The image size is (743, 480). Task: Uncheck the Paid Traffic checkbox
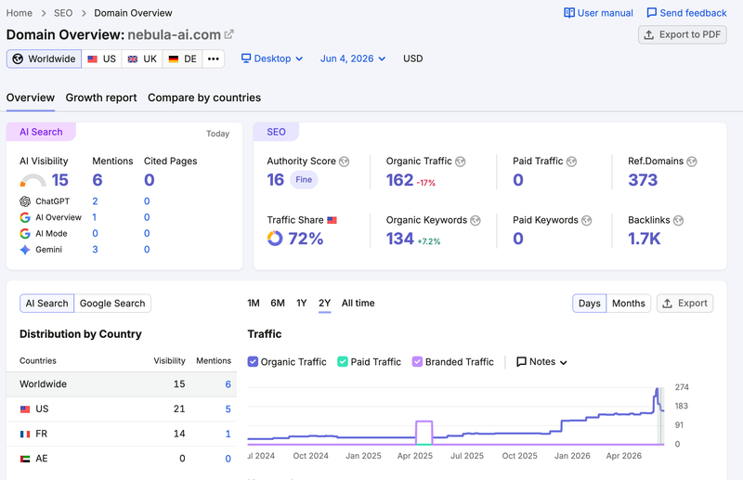pyautogui.click(x=343, y=361)
